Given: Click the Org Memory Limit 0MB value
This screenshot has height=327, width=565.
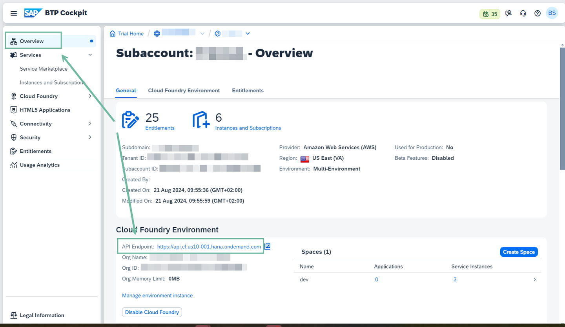Looking at the screenshot, I should [174, 279].
